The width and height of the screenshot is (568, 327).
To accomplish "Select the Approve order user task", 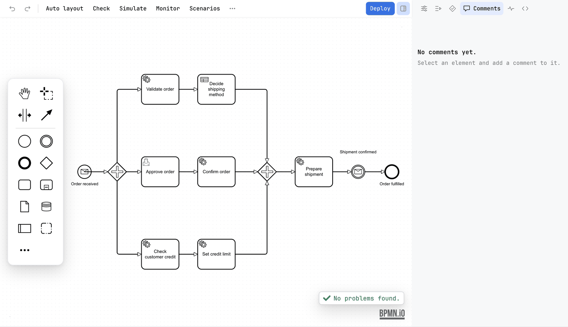I will (x=160, y=172).
